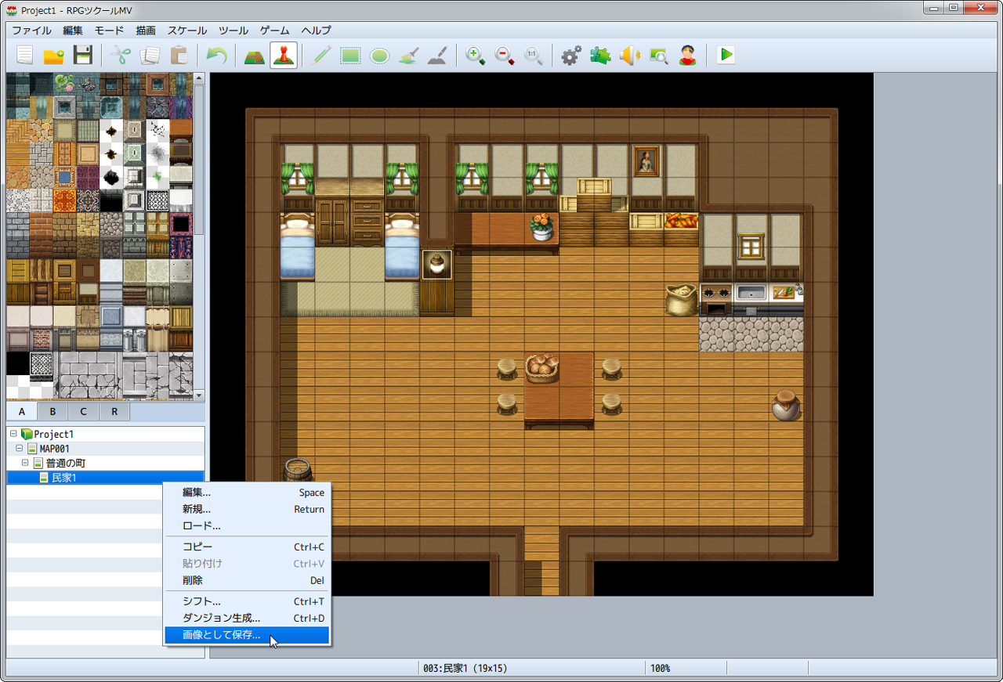This screenshot has height=682, width=1003.
Task: Zoom in on the map
Action: pos(476,56)
